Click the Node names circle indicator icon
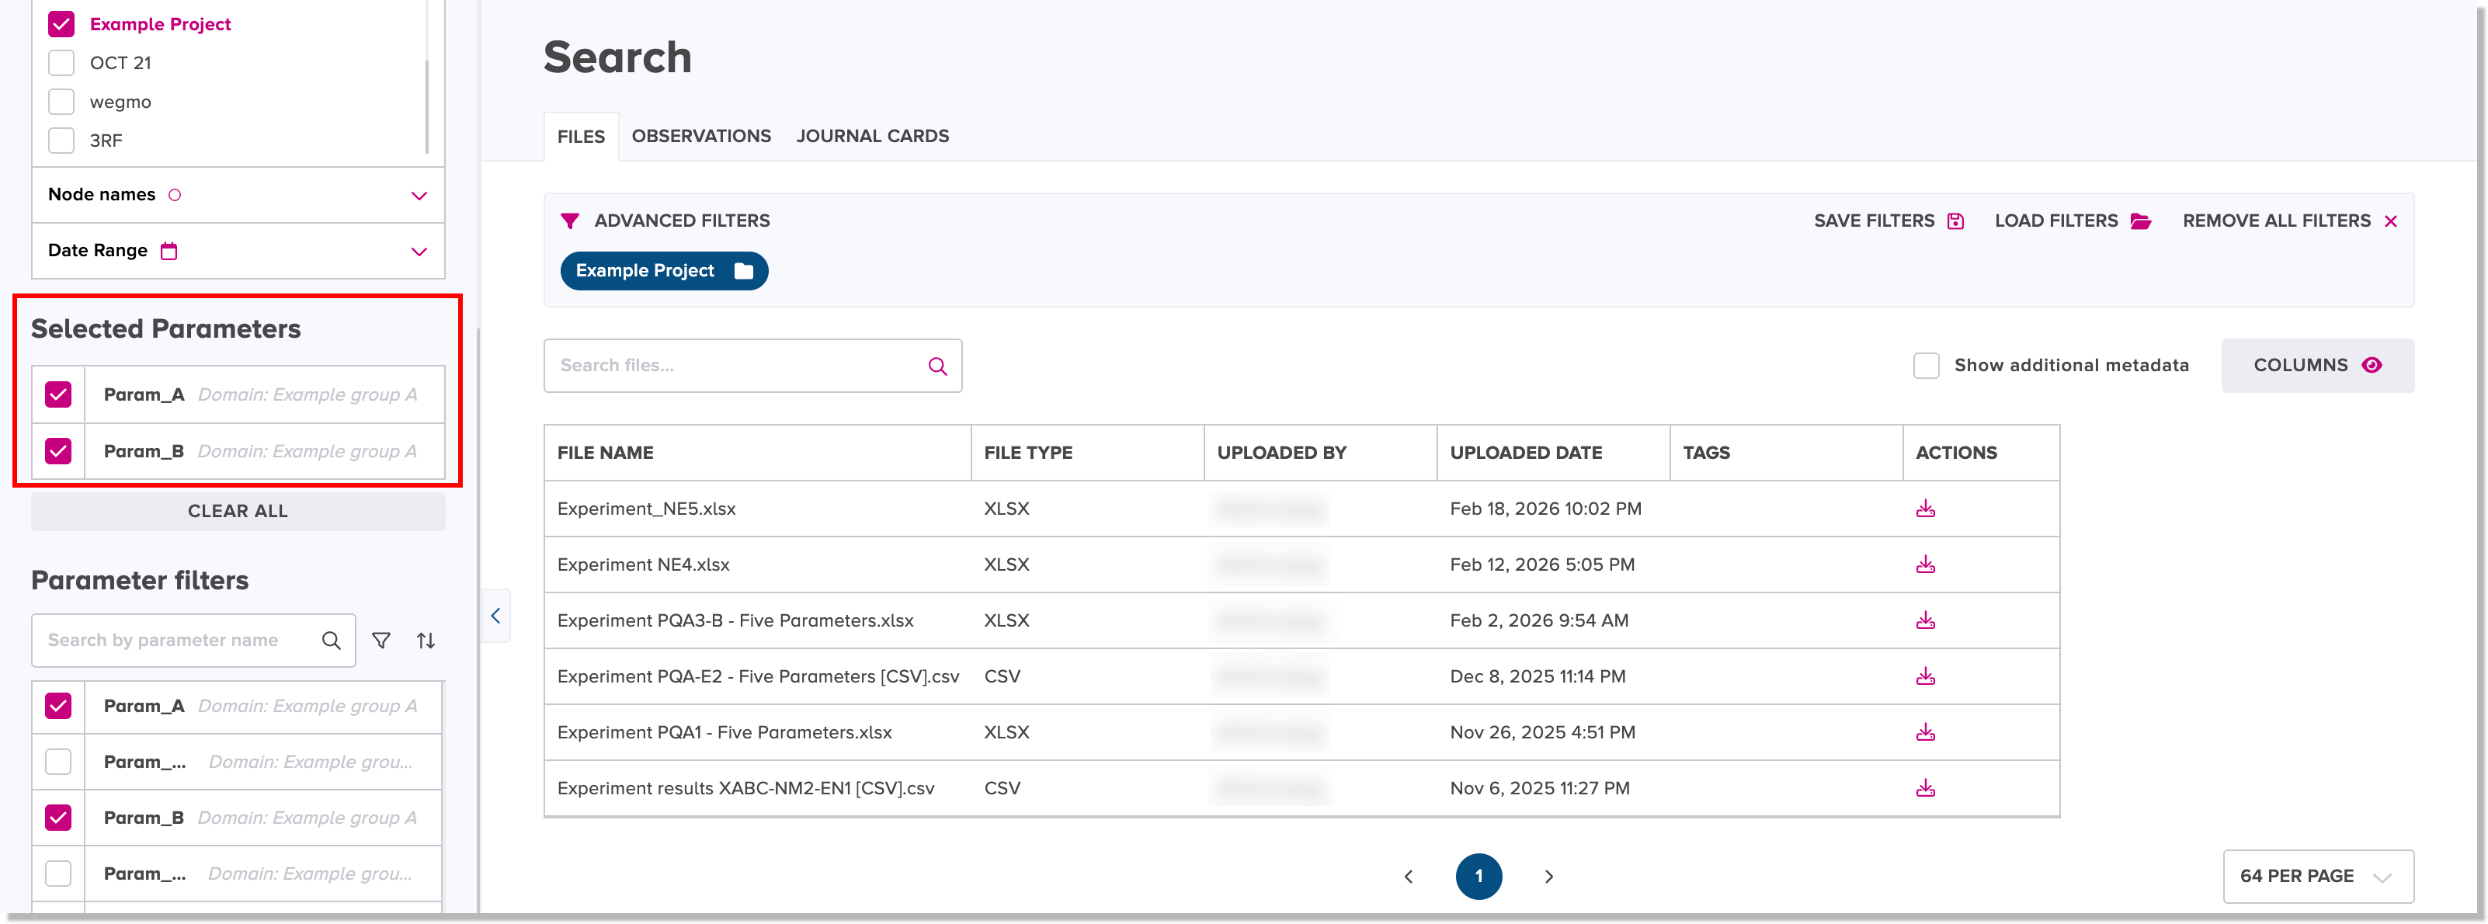Viewport: 2488px width, 924px height. 175,195
